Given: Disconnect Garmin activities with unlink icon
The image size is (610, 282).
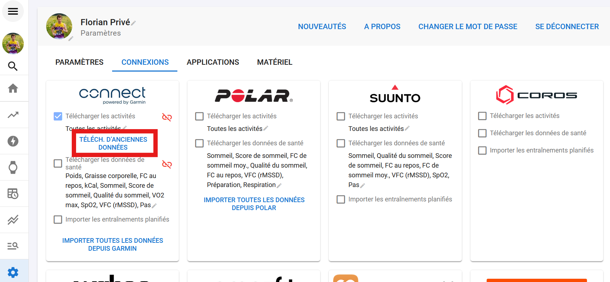Looking at the screenshot, I should 167,117.
